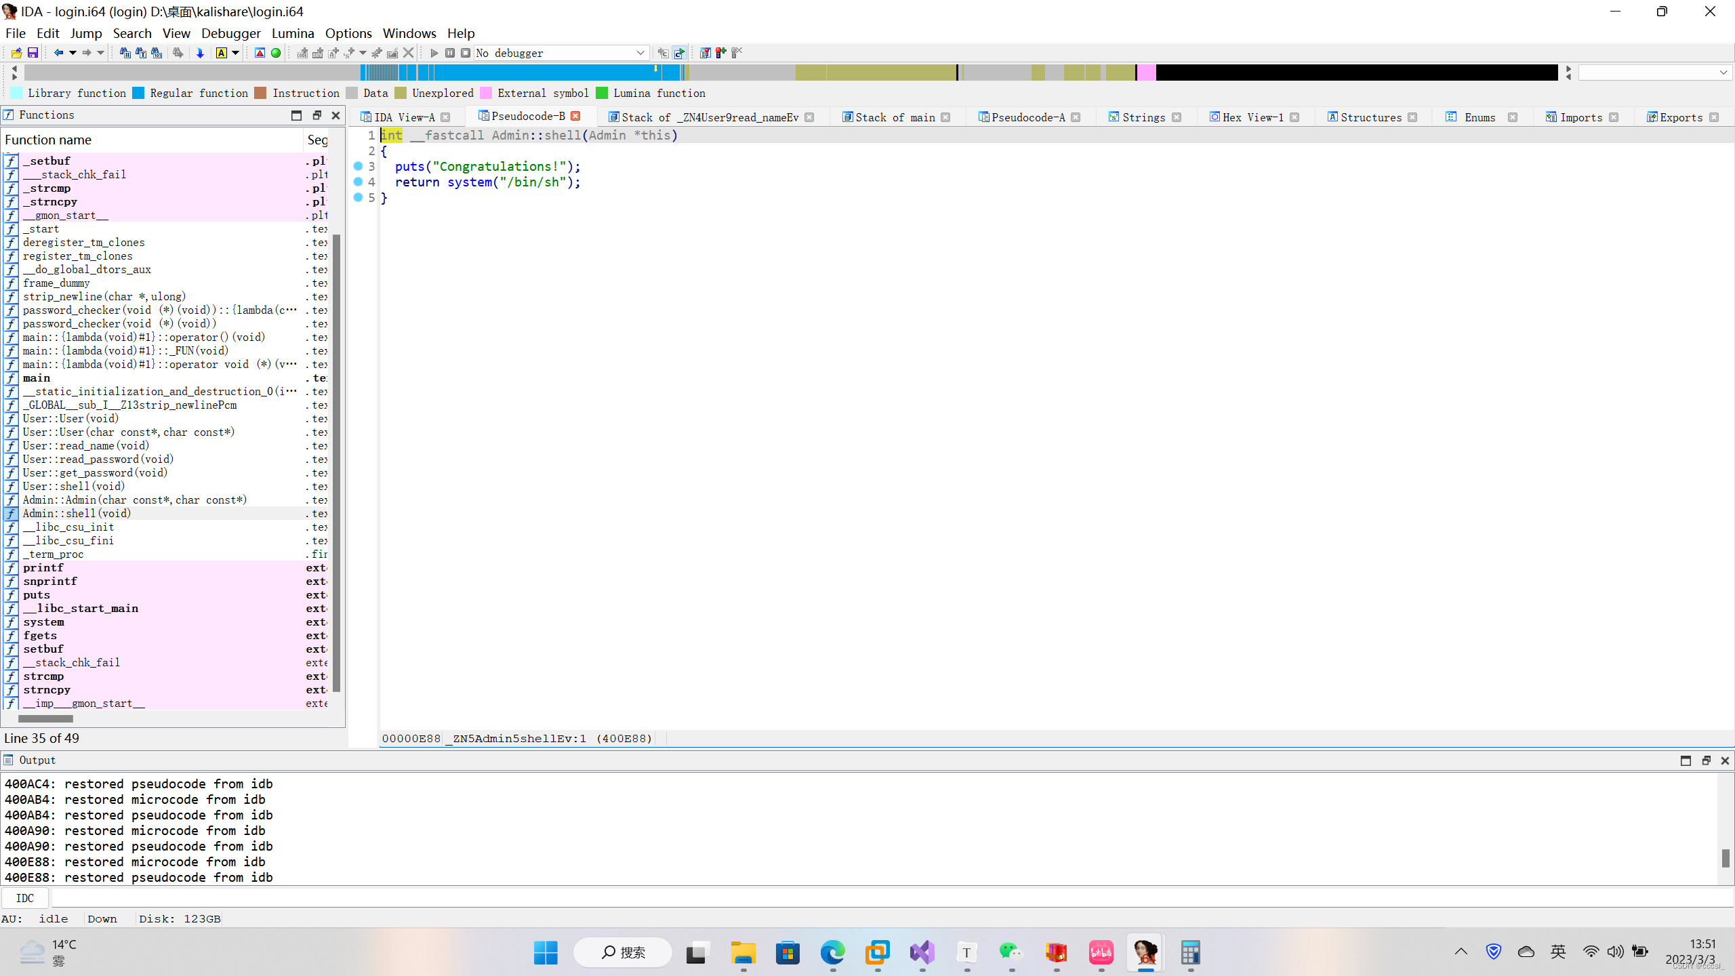The height and width of the screenshot is (976, 1735).
Task: Click the IDC command button
Action: [x=25, y=898]
